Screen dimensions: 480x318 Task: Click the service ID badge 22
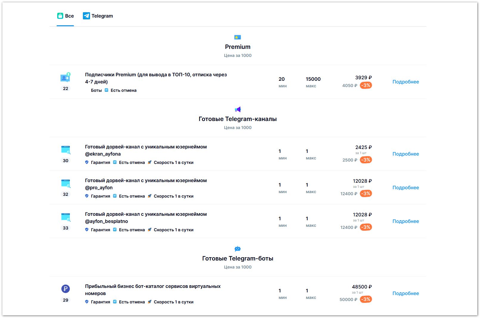click(66, 89)
